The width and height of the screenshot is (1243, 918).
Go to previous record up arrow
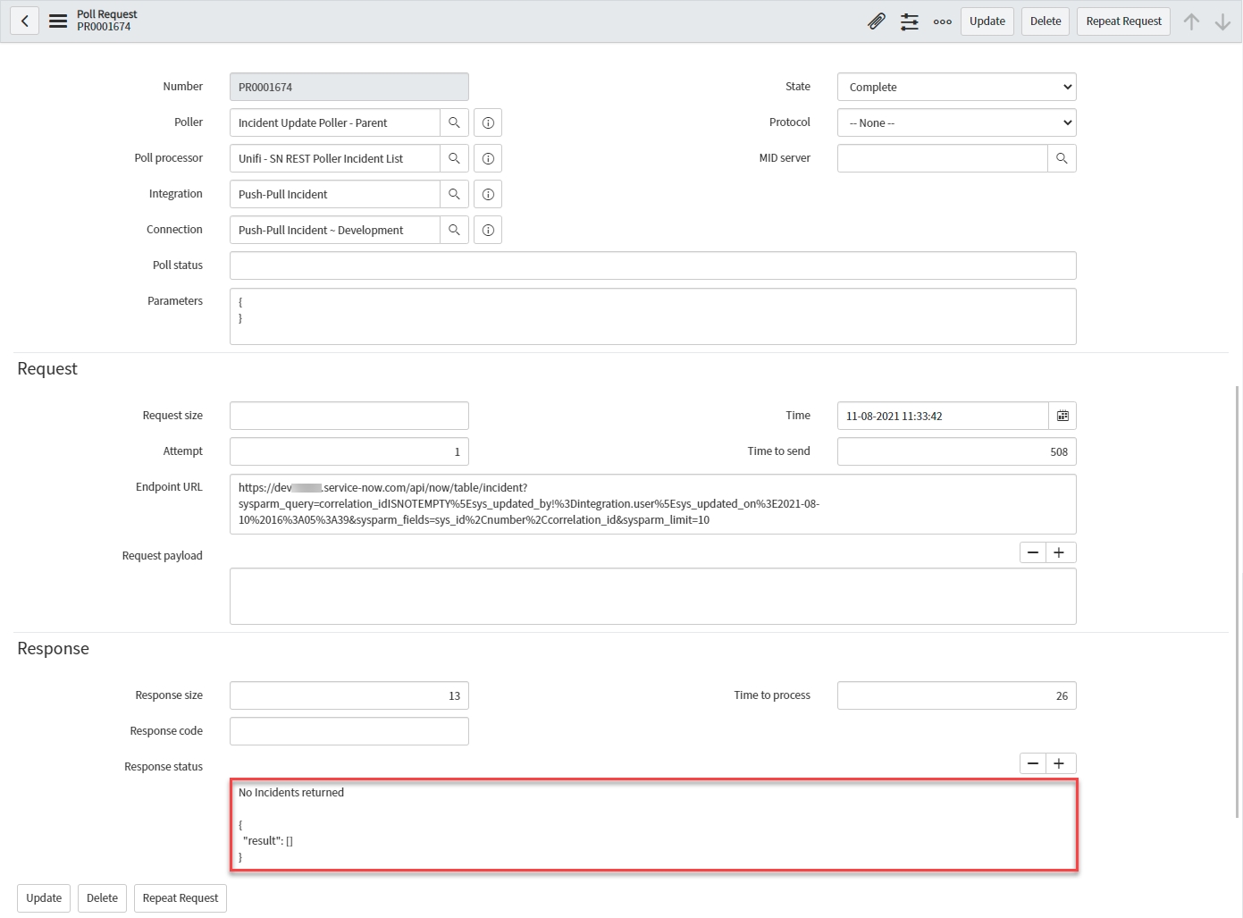click(x=1191, y=21)
